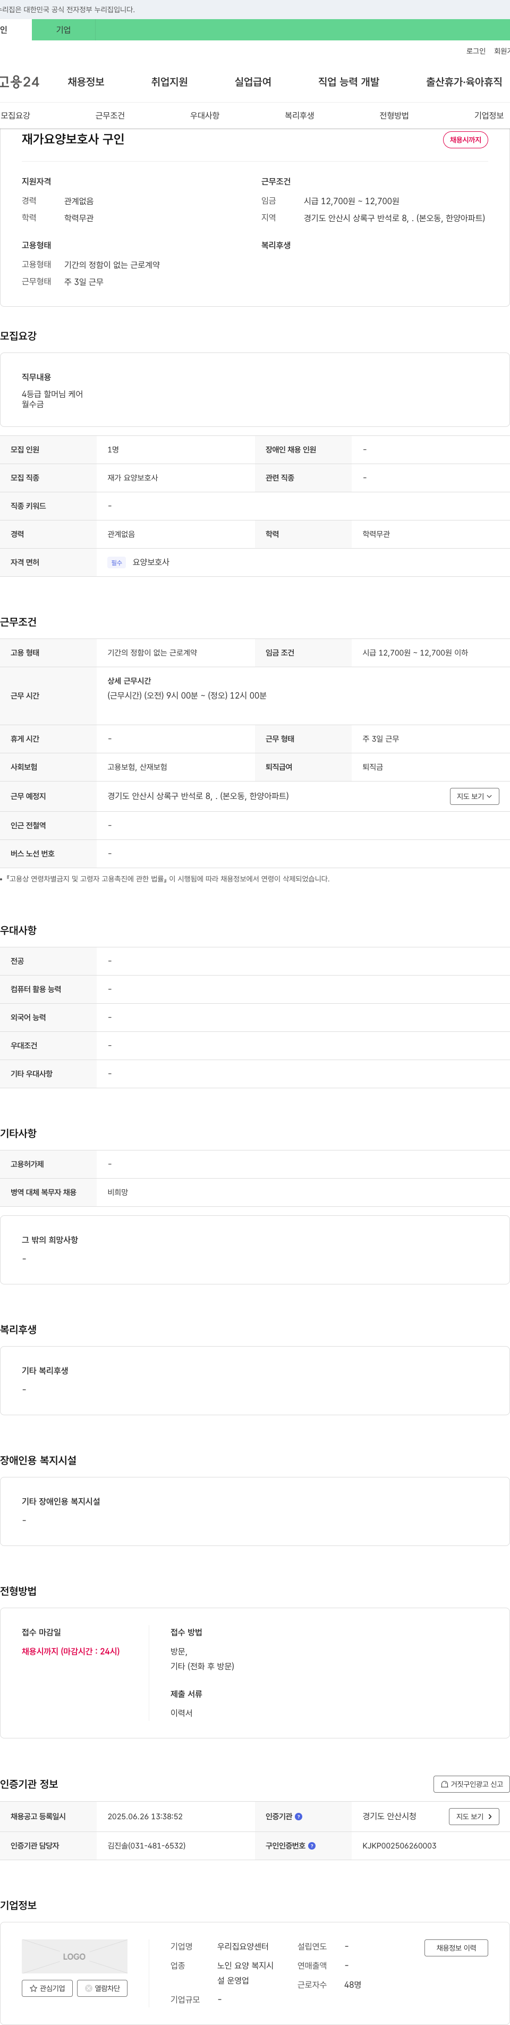Jump to the 전형방법 section tab
This screenshot has width=510, height=2025.
click(x=395, y=115)
